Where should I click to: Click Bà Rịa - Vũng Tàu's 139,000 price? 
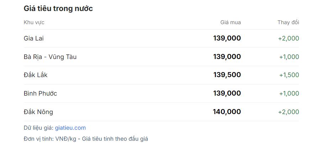(x=227, y=57)
